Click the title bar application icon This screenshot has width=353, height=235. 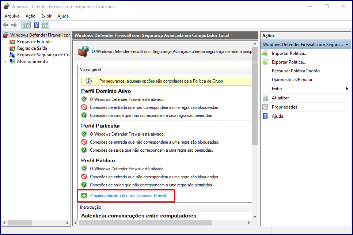pyautogui.click(x=7, y=6)
